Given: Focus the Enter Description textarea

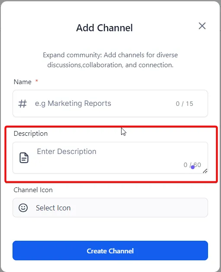Looking at the screenshot, I should 110,157.
